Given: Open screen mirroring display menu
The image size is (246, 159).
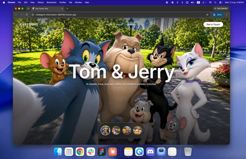Looking at the screenshot, I should [x=187, y=2].
